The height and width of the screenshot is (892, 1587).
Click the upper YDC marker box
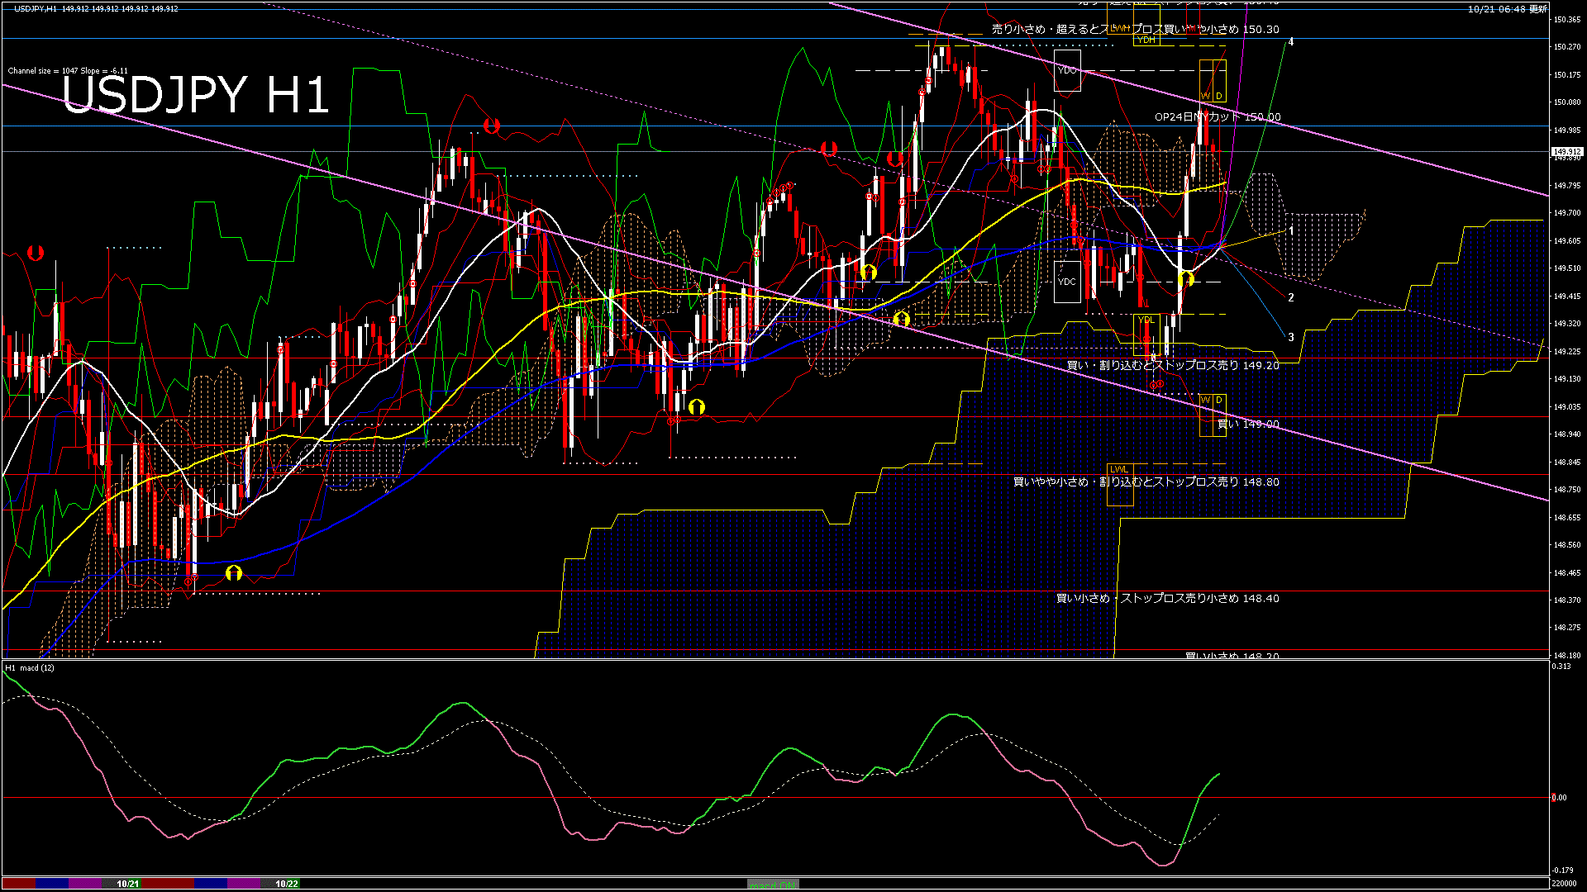tap(1067, 71)
